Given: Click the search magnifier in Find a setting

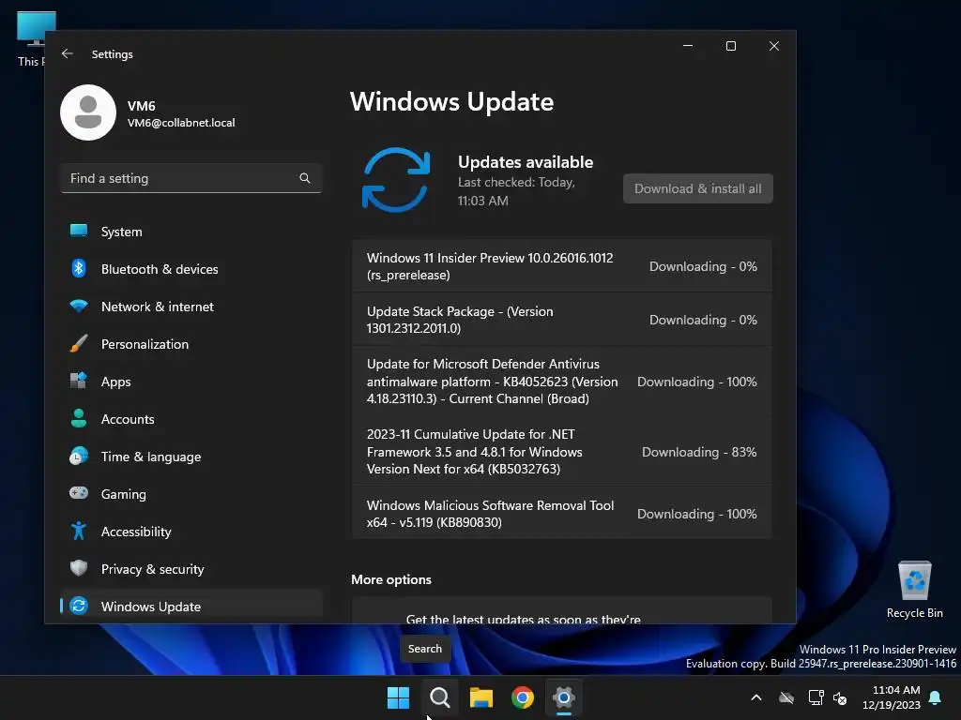Looking at the screenshot, I should (x=305, y=178).
